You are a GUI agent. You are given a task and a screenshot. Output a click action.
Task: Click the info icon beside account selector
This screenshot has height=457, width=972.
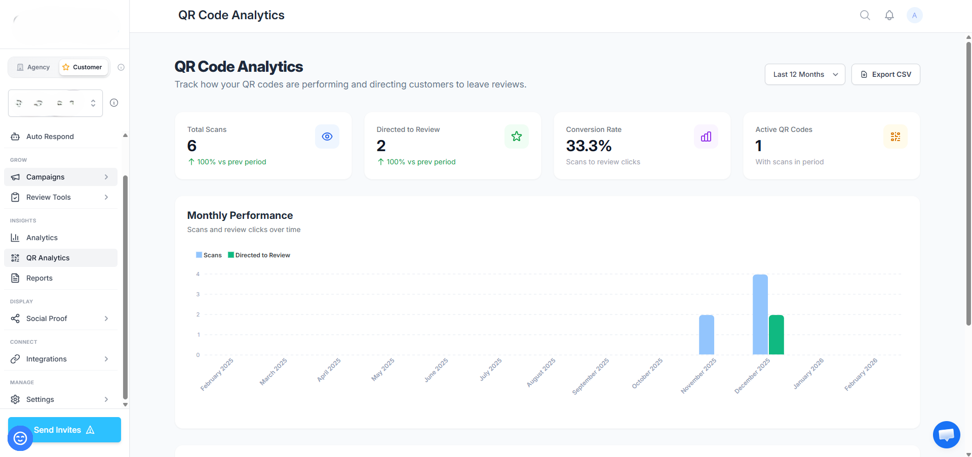pos(114,103)
